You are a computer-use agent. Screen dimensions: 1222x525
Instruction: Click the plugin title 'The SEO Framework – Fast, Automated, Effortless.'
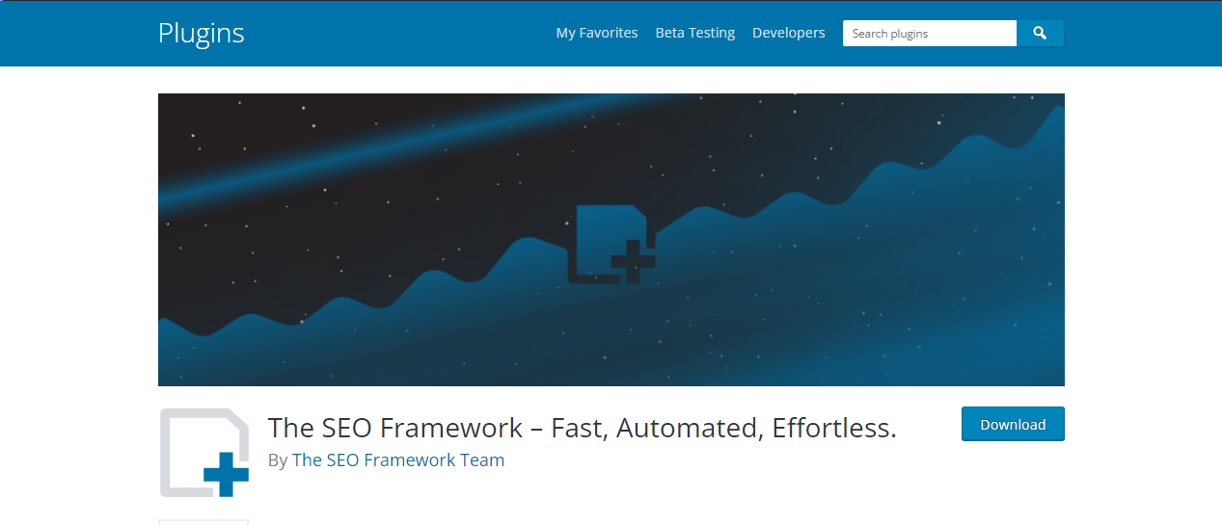point(583,428)
